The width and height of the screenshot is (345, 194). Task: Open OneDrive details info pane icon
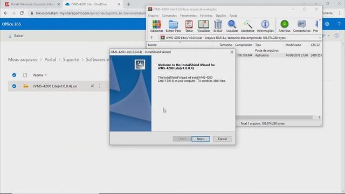click(336, 36)
